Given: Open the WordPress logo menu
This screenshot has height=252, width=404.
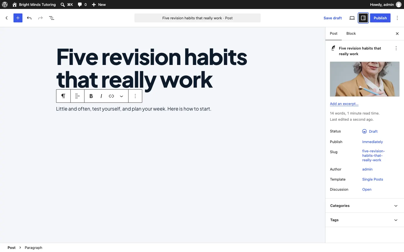Looking at the screenshot, I should [x=5, y=4].
